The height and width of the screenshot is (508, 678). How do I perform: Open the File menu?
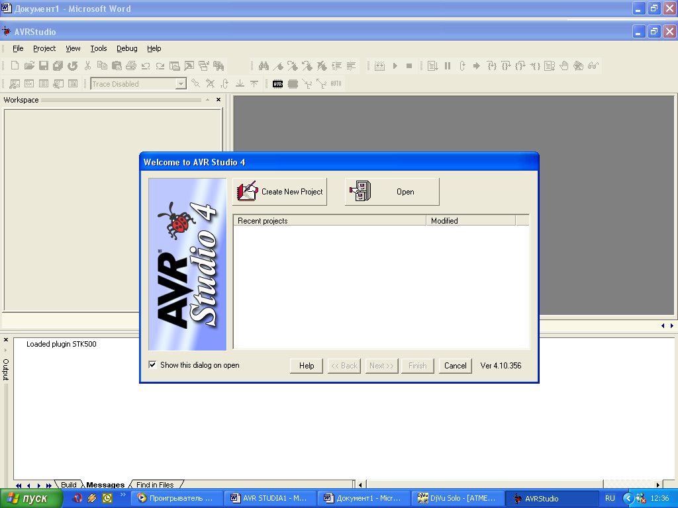pos(18,48)
